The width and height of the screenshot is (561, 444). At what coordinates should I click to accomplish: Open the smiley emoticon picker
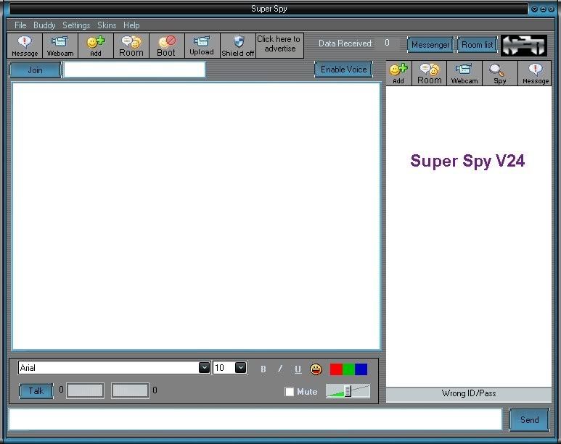[316, 369]
